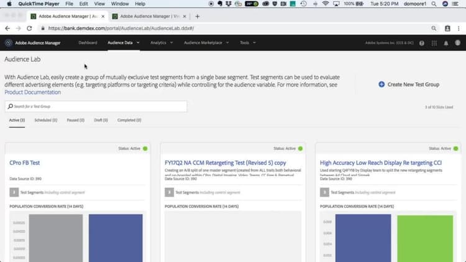Click the Apple menu icon

pos(9,4)
